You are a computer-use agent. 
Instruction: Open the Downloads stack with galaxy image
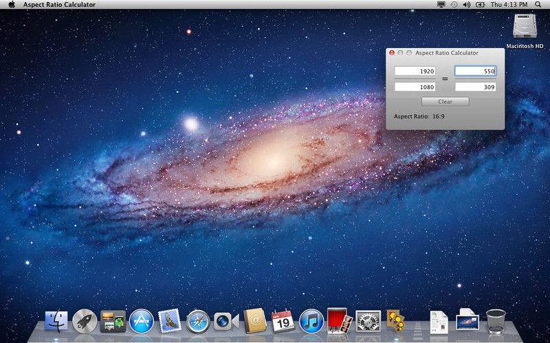click(x=467, y=320)
